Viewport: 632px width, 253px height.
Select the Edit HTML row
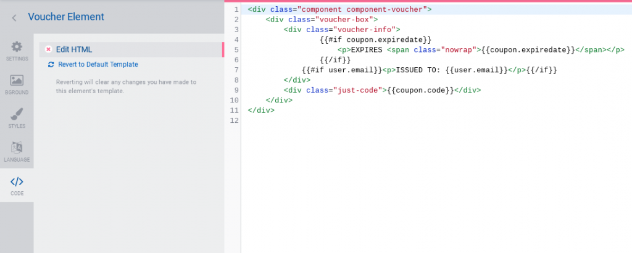click(x=131, y=49)
